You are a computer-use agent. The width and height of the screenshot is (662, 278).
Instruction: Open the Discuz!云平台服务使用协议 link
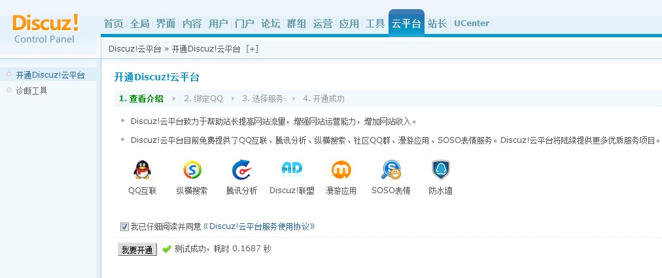coord(259,226)
